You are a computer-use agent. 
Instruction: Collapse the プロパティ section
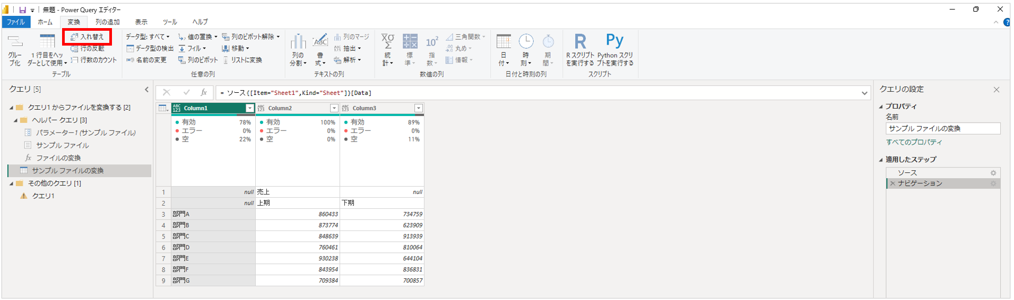(x=881, y=107)
